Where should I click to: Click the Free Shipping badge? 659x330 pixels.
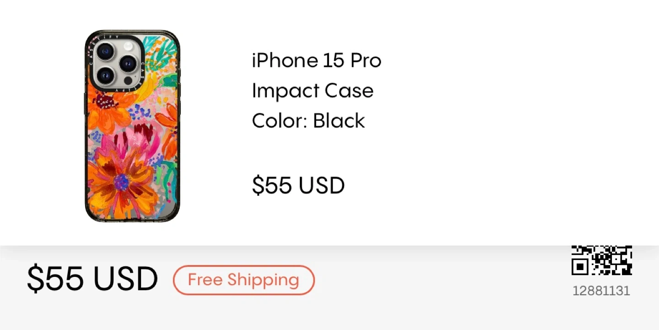[243, 280]
